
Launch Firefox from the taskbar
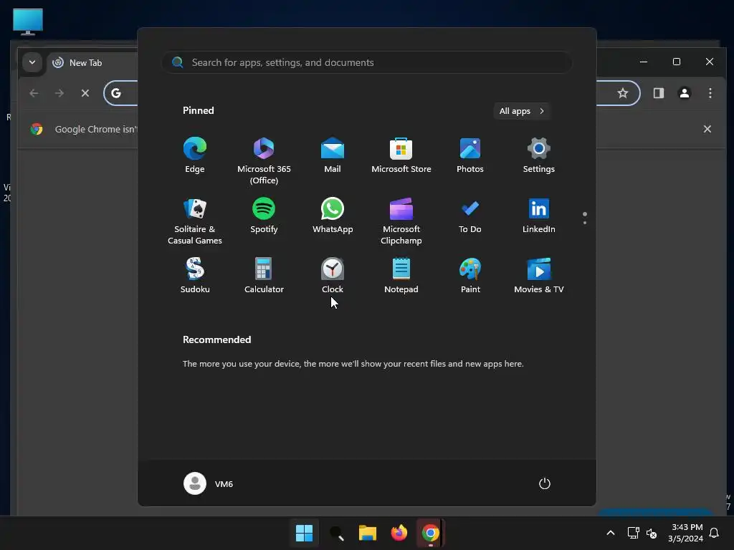click(x=399, y=533)
